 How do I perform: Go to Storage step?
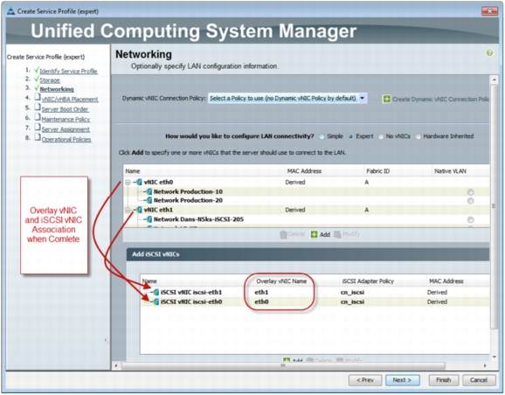point(50,80)
